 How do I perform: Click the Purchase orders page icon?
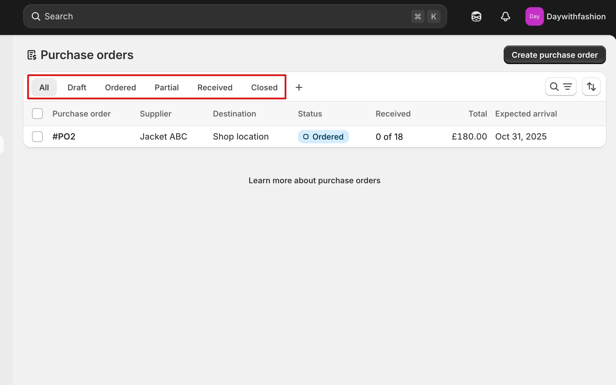point(32,55)
